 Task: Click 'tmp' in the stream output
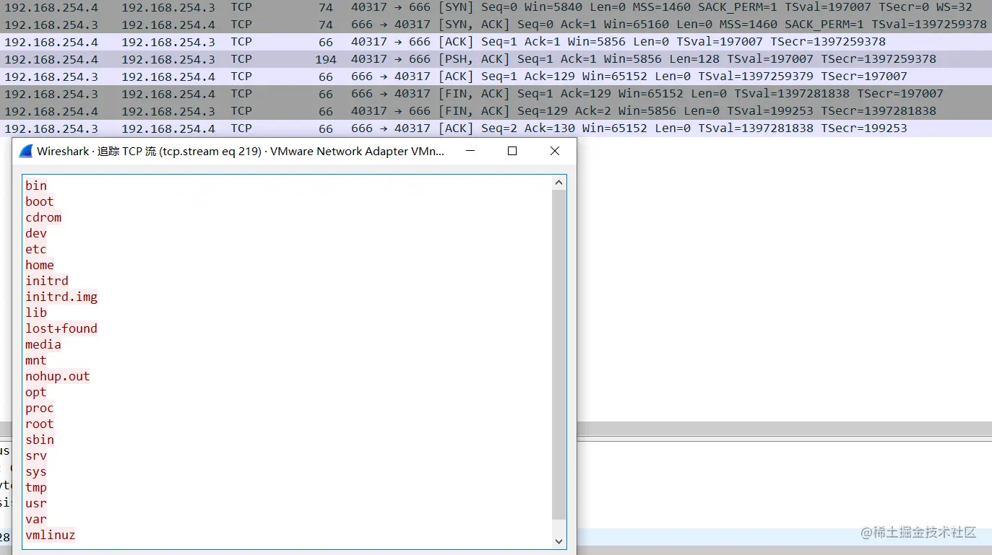[x=36, y=487]
